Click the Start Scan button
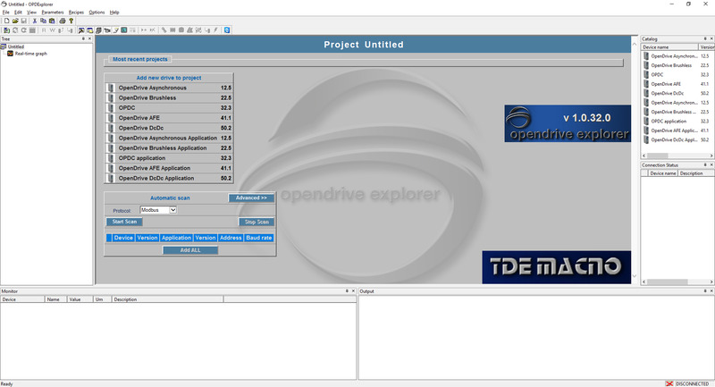715x387 pixels. click(124, 222)
